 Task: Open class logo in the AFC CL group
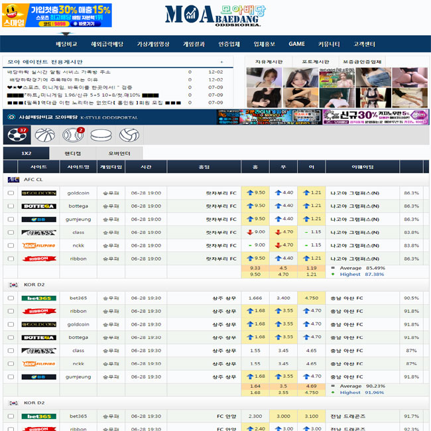[x=38, y=233]
